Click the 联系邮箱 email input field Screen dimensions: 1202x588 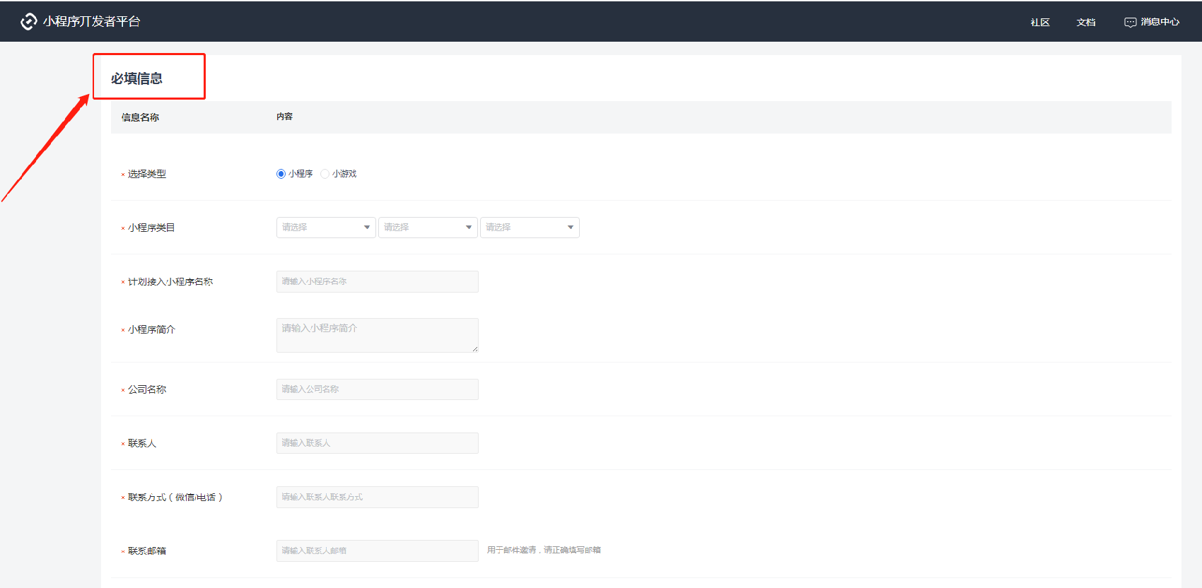click(x=377, y=551)
